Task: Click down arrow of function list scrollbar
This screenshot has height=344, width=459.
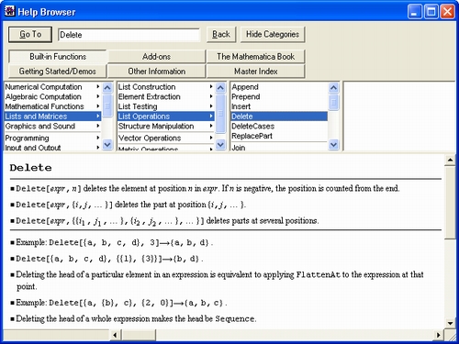Action: [x=333, y=144]
